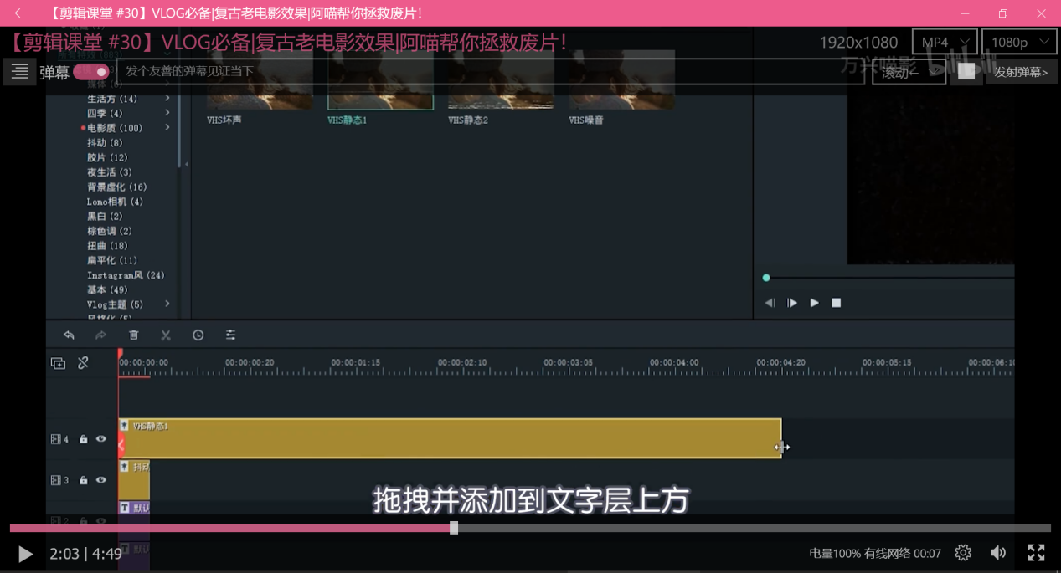
Task: Stop the editor preview
Action: point(836,303)
